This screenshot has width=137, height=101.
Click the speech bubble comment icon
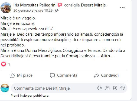pos(52,75)
